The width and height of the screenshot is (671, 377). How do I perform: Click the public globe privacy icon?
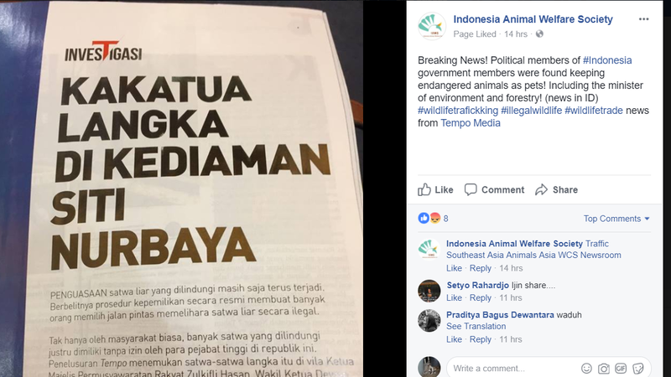pyautogui.click(x=539, y=34)
